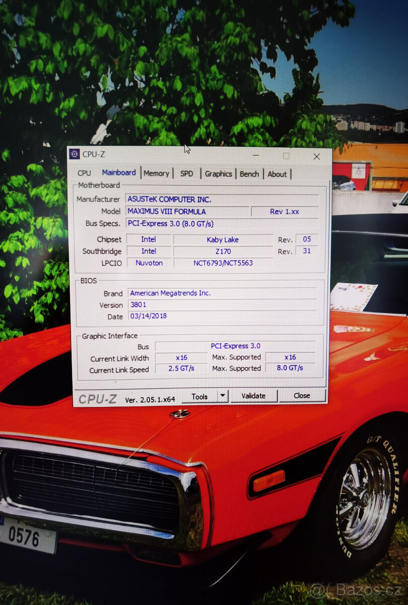Click the Kaby Lake chipset field

(x=223, y=239)
